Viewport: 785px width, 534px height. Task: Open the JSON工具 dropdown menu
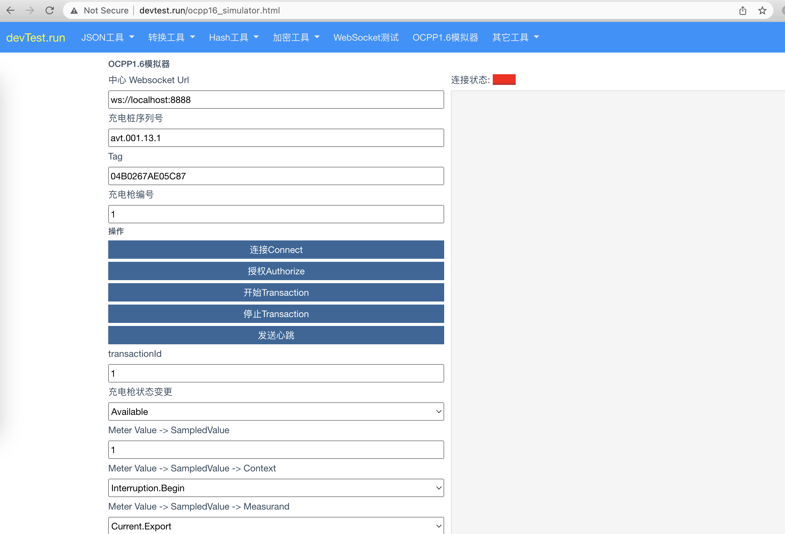[x=108, y=37]
